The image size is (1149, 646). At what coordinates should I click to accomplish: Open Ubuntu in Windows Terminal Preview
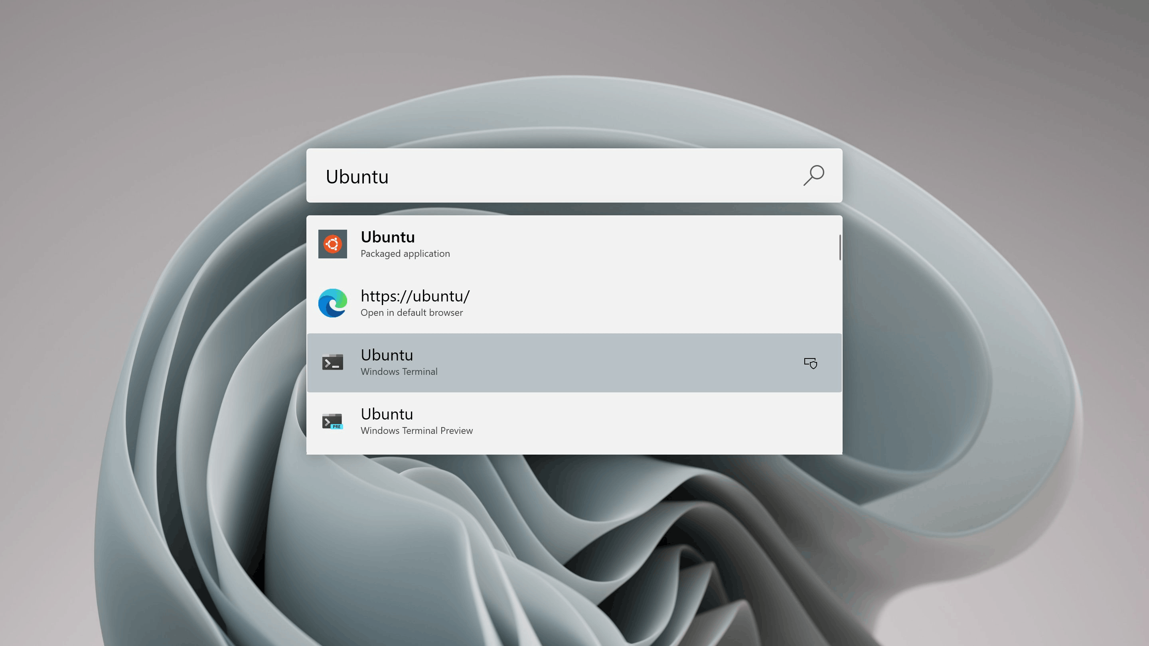[574, 420]
